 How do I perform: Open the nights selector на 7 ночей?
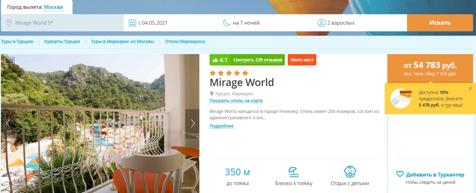[266, 23]
